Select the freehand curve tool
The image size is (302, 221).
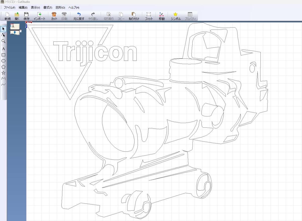[4, 85]
